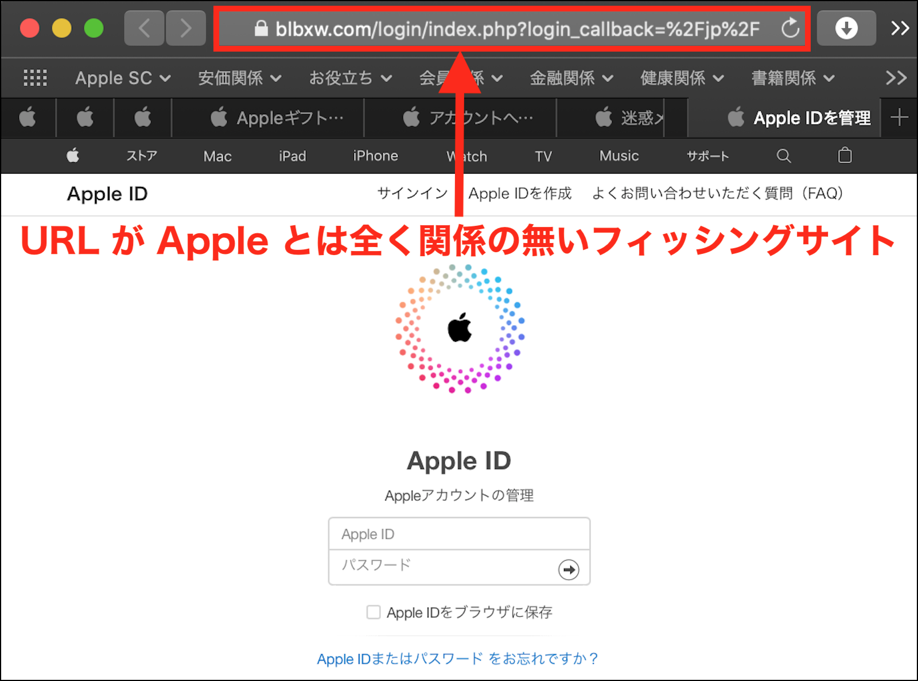Go forward to the next page

pyautogui.click(x=185, y=28)
